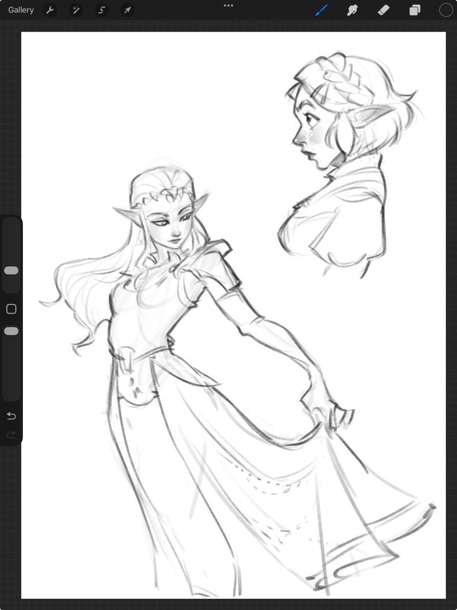Viewport: 457px width, 610px height.
Task: Tap the three-dot multitasking indicator
Action: coord(228,6)
